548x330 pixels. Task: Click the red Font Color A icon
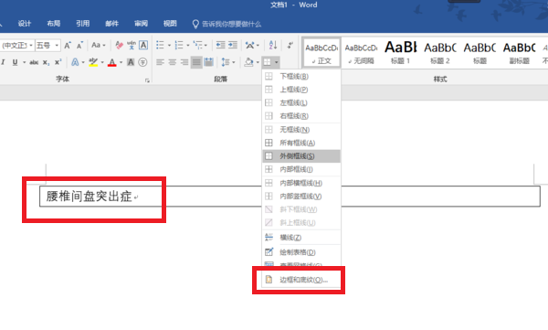point(111,62)
